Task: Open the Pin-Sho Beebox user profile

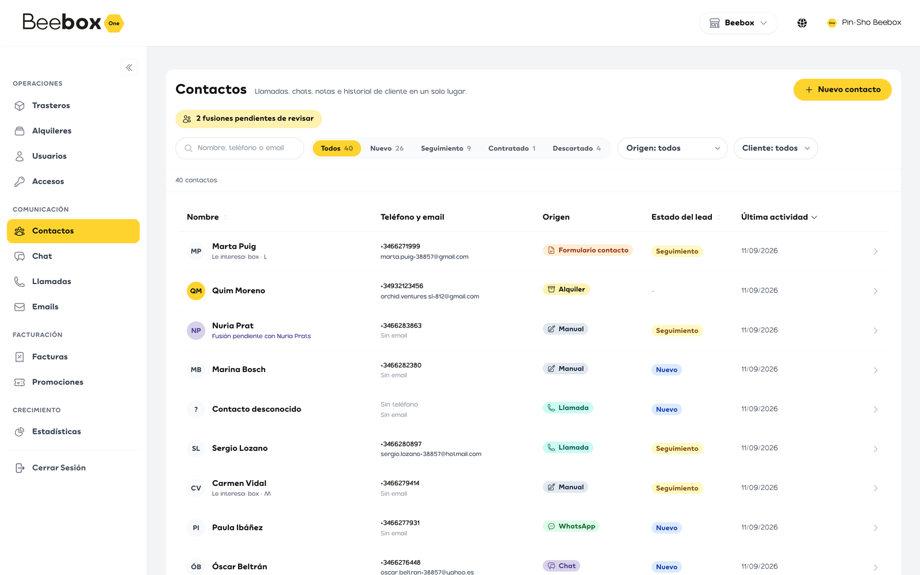Action: click(864, 23)
